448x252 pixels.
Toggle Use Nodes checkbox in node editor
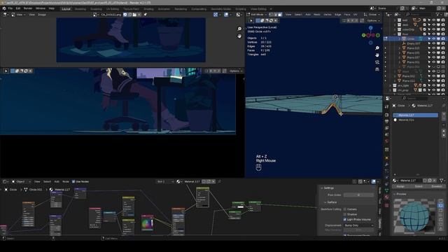[73, 181]
